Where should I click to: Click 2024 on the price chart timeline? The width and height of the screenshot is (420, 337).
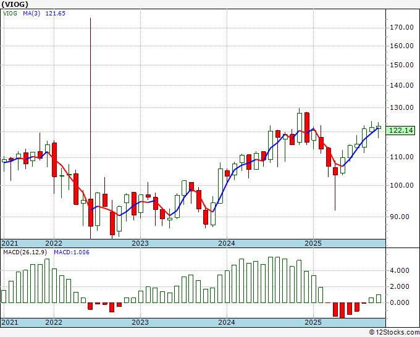[x=227, y=243]
